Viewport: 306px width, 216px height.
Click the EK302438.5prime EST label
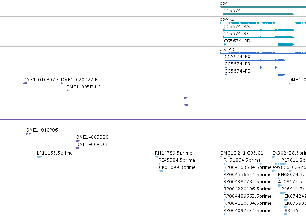pos(289,153)
